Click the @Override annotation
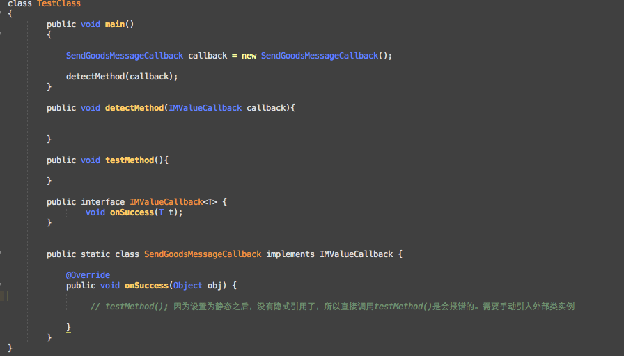Image resolution: width=624 pixels, height=356 pixels. [x=88, y=275]
